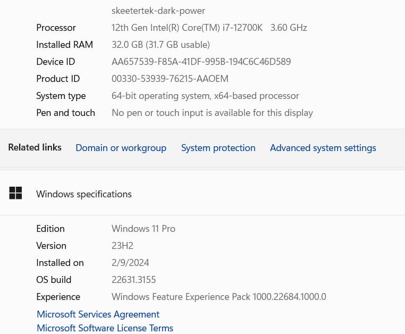Screen dimensions: 405x334
Task: Click the Edition label
Action: coord(50,229)
